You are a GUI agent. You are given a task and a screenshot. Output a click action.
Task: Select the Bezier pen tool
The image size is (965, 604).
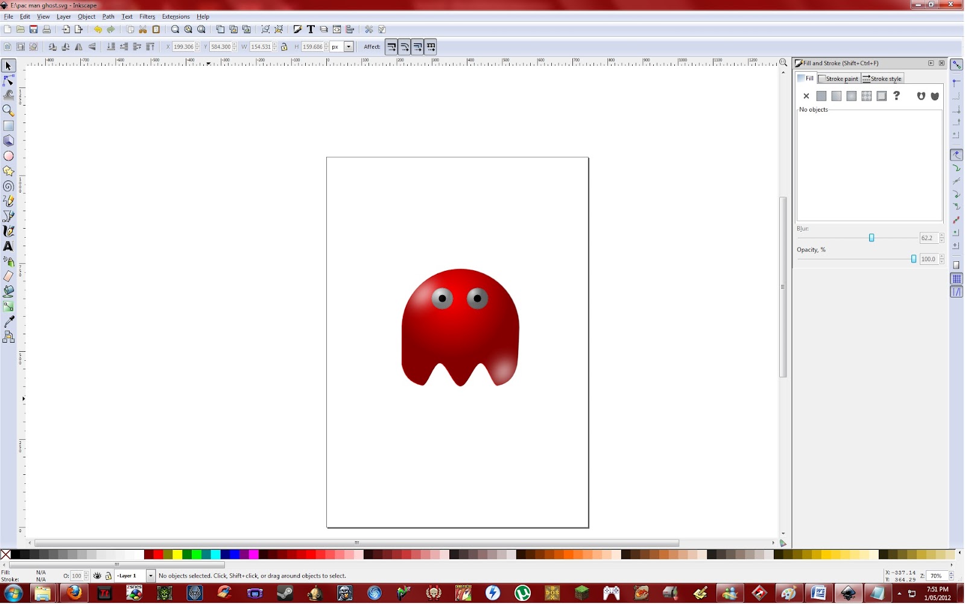coord(8,216)
